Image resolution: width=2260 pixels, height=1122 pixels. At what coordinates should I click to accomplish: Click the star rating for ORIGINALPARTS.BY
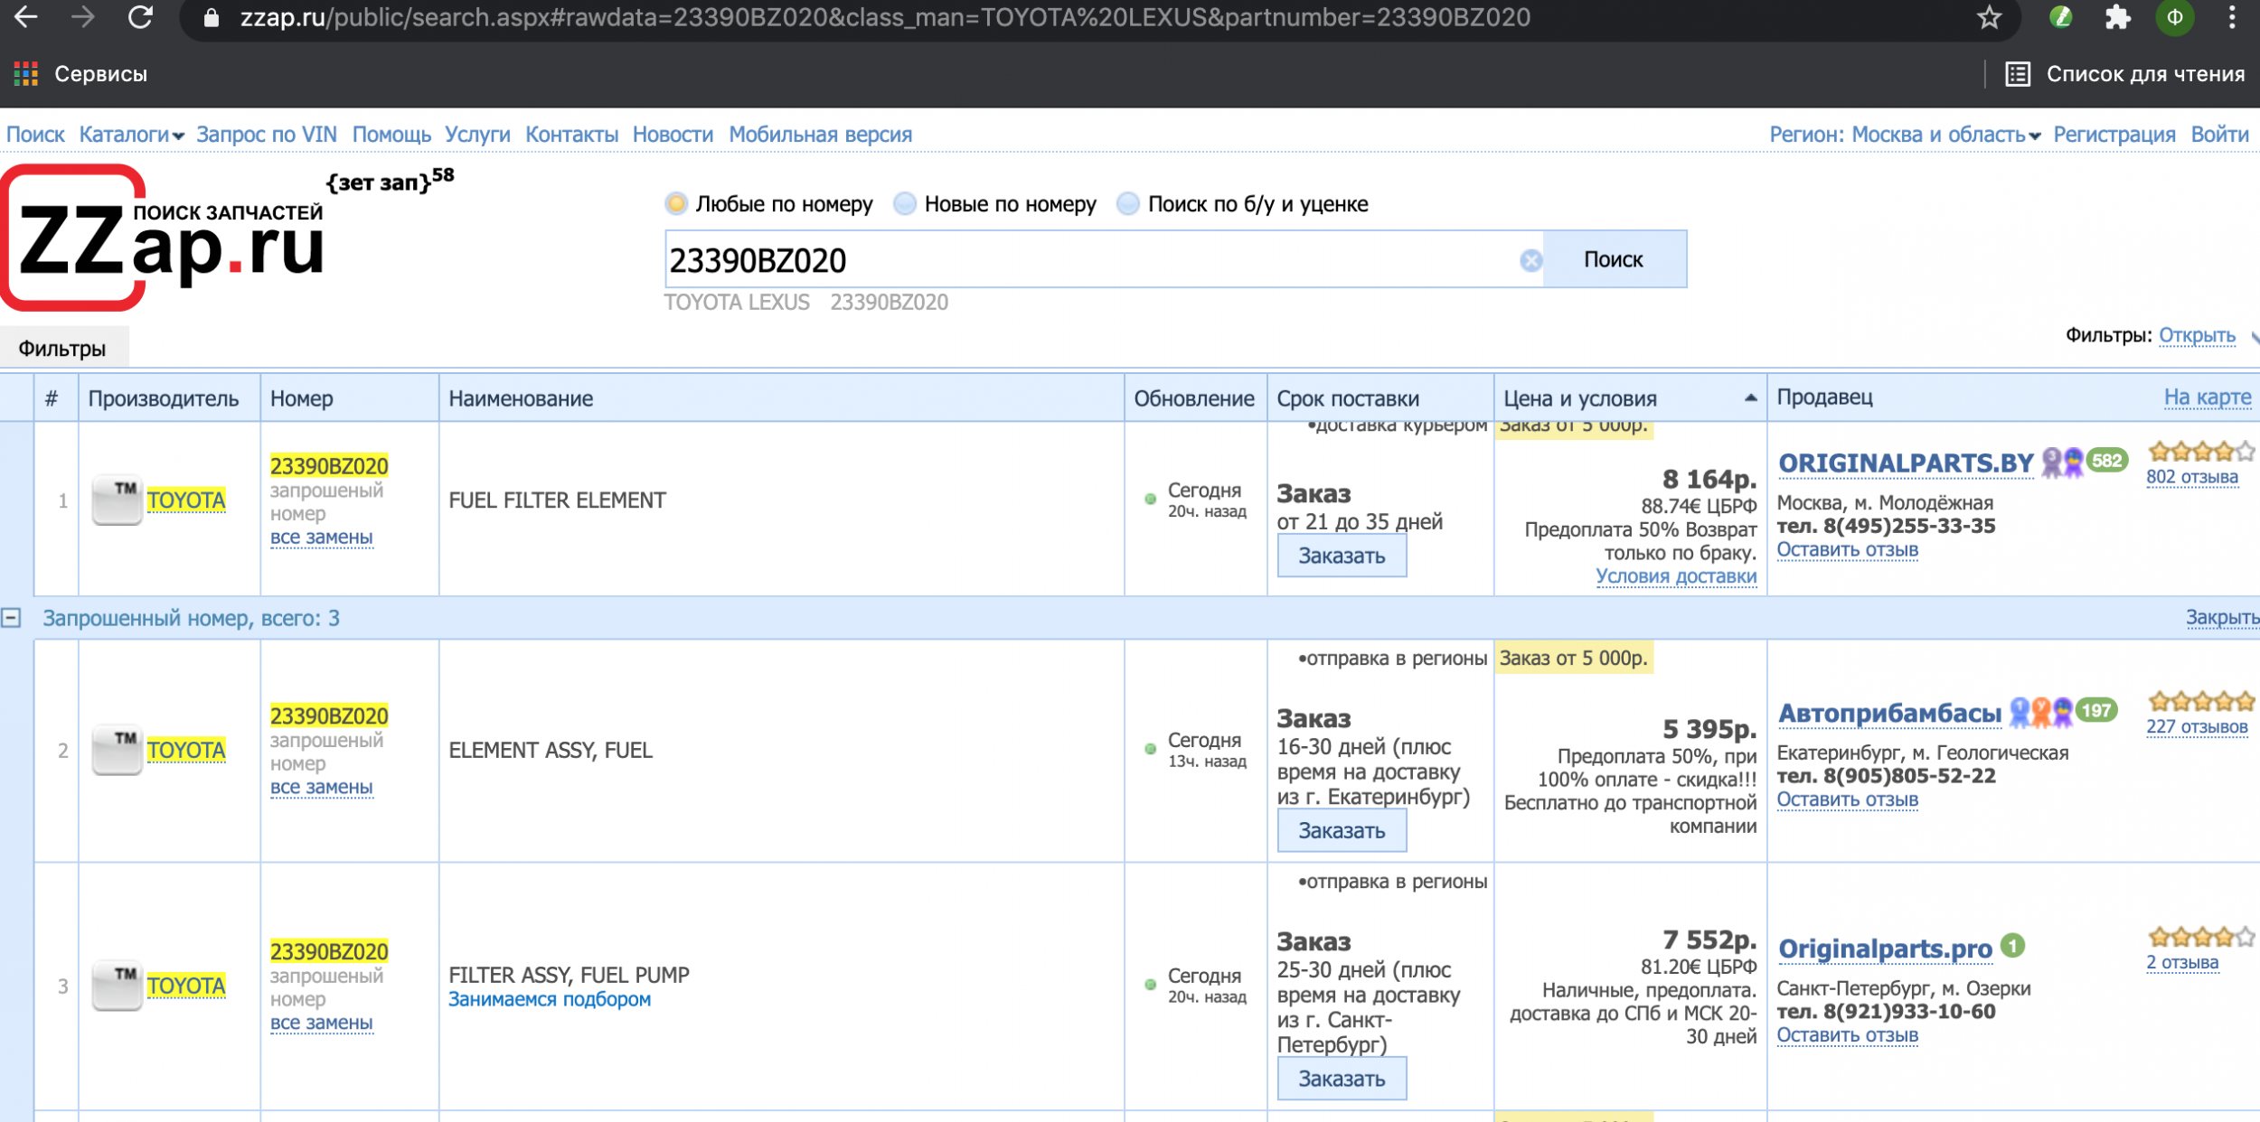pos(2200,452)
